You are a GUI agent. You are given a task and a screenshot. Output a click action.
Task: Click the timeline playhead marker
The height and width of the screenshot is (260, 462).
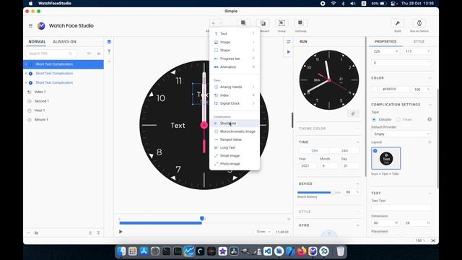[x=202, y=218]
